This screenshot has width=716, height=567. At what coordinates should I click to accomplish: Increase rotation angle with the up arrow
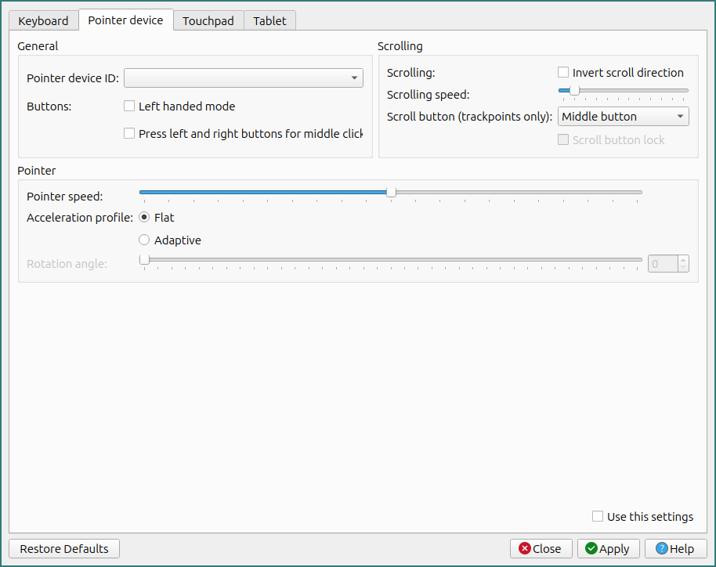[x=683, y=260]
